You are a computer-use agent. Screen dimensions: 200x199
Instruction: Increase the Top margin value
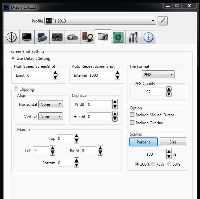click(76, 136)
